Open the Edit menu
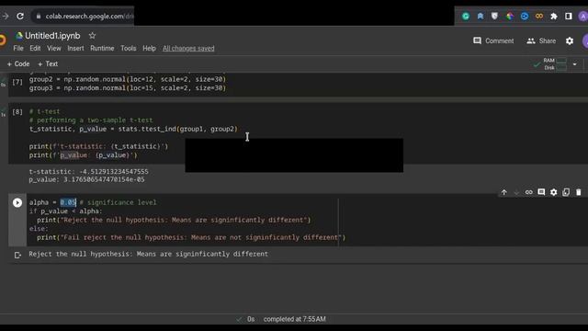588x331 pixels. click(x=35, y=49)
